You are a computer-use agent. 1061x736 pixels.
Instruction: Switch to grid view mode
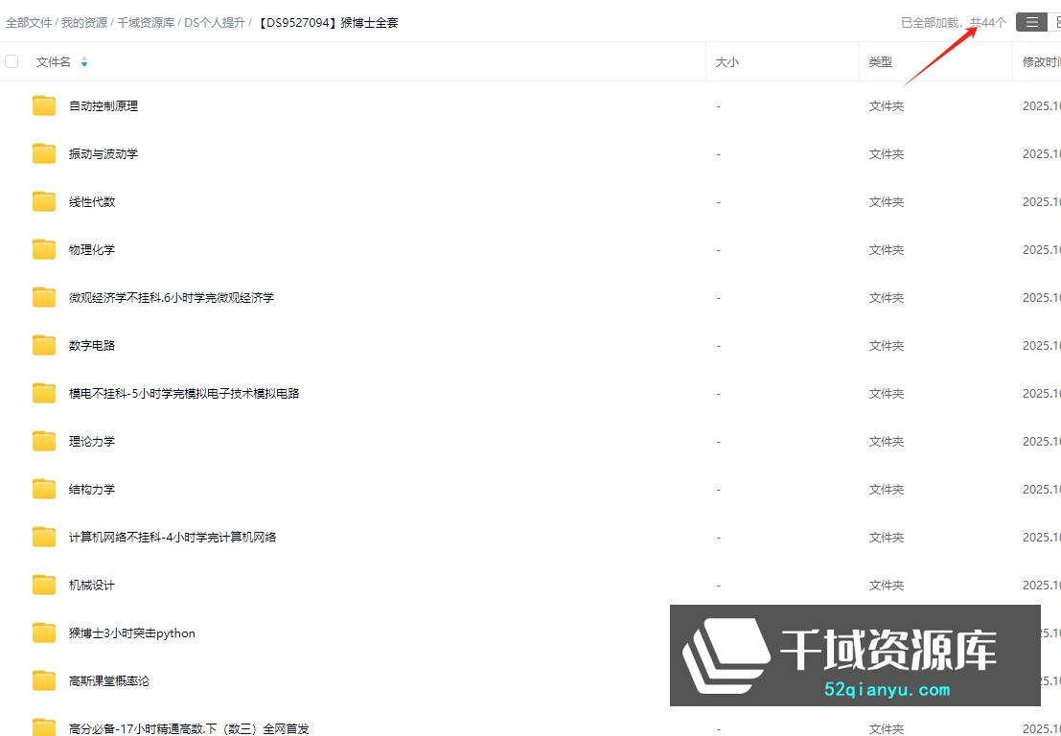(x=1055, y=22)
